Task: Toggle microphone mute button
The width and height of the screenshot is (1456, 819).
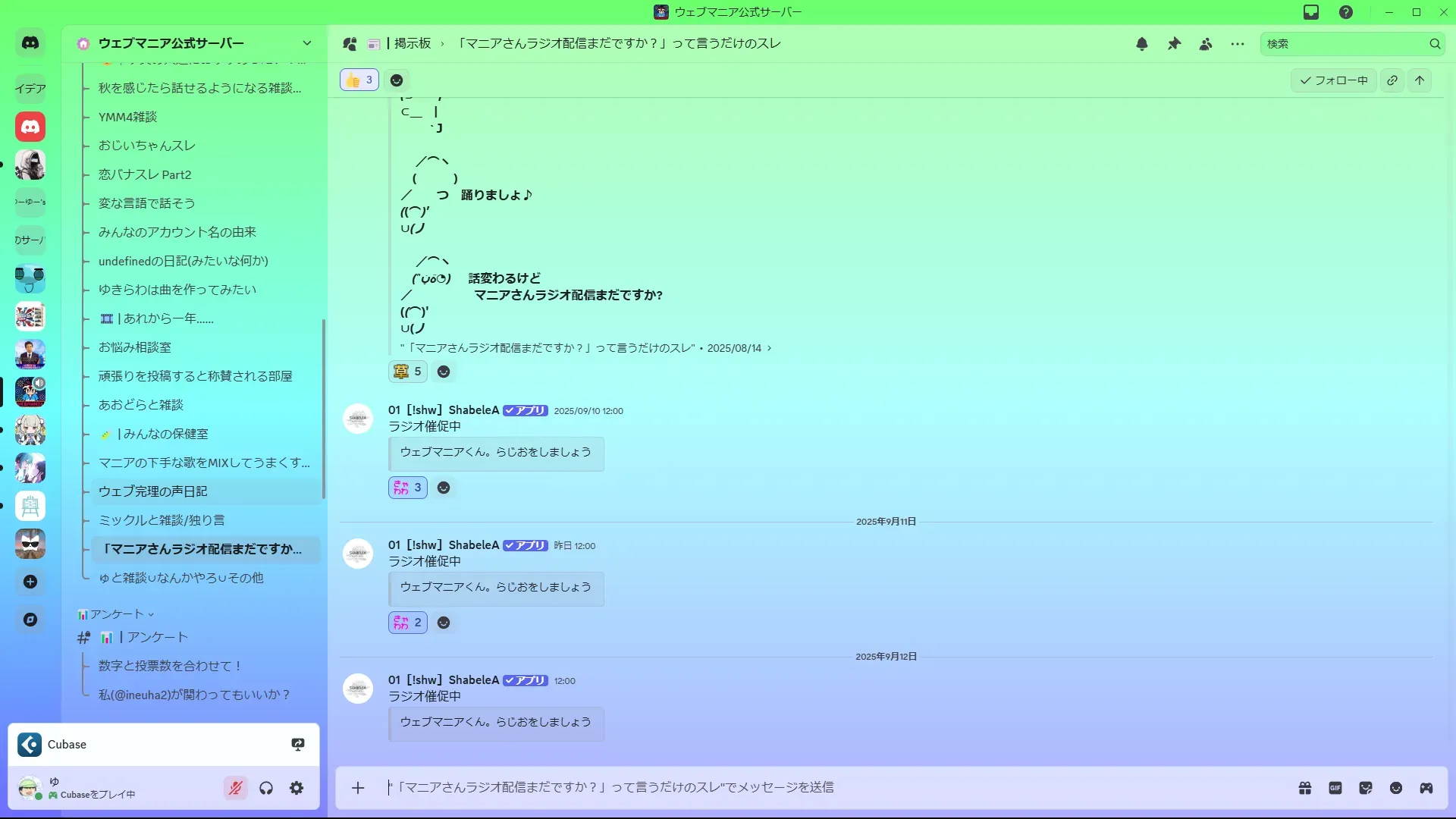Action: 236,788
